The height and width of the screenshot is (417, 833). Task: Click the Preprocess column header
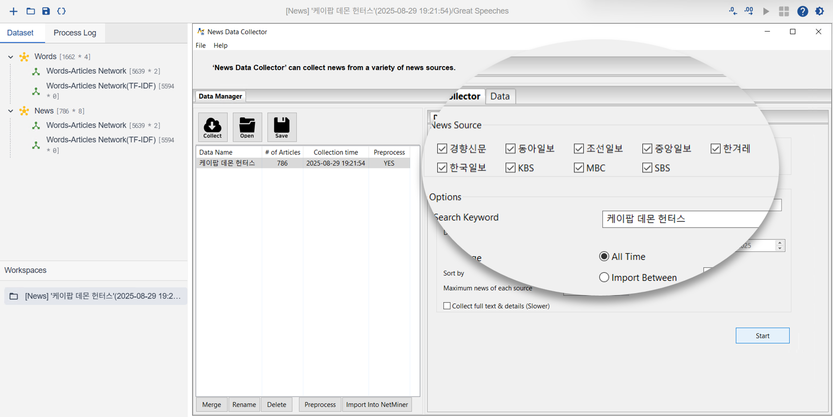389,152
